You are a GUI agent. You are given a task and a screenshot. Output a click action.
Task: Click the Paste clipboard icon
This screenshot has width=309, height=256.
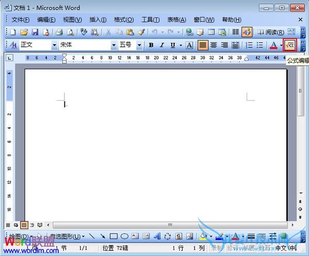130,32
